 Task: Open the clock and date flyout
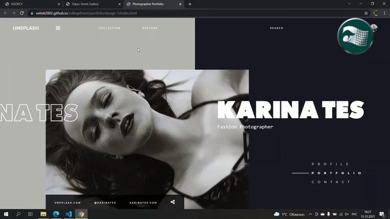pos(368,214)
